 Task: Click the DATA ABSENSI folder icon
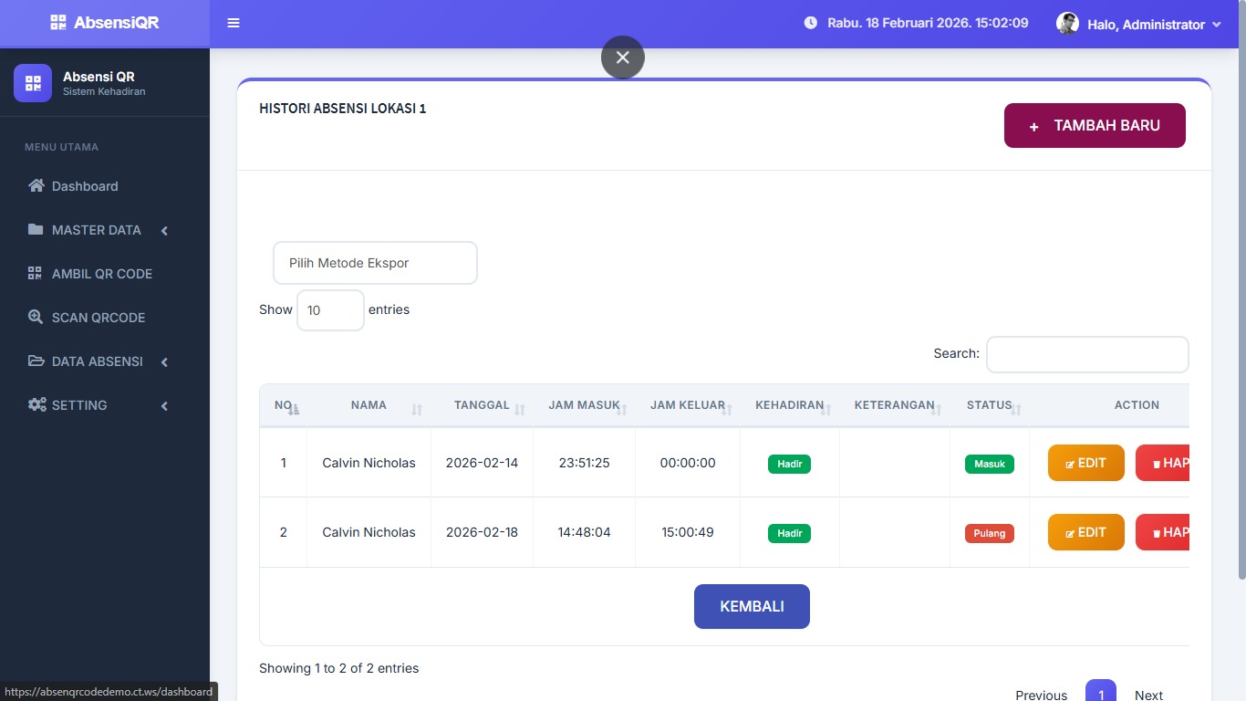pos(35,361)
